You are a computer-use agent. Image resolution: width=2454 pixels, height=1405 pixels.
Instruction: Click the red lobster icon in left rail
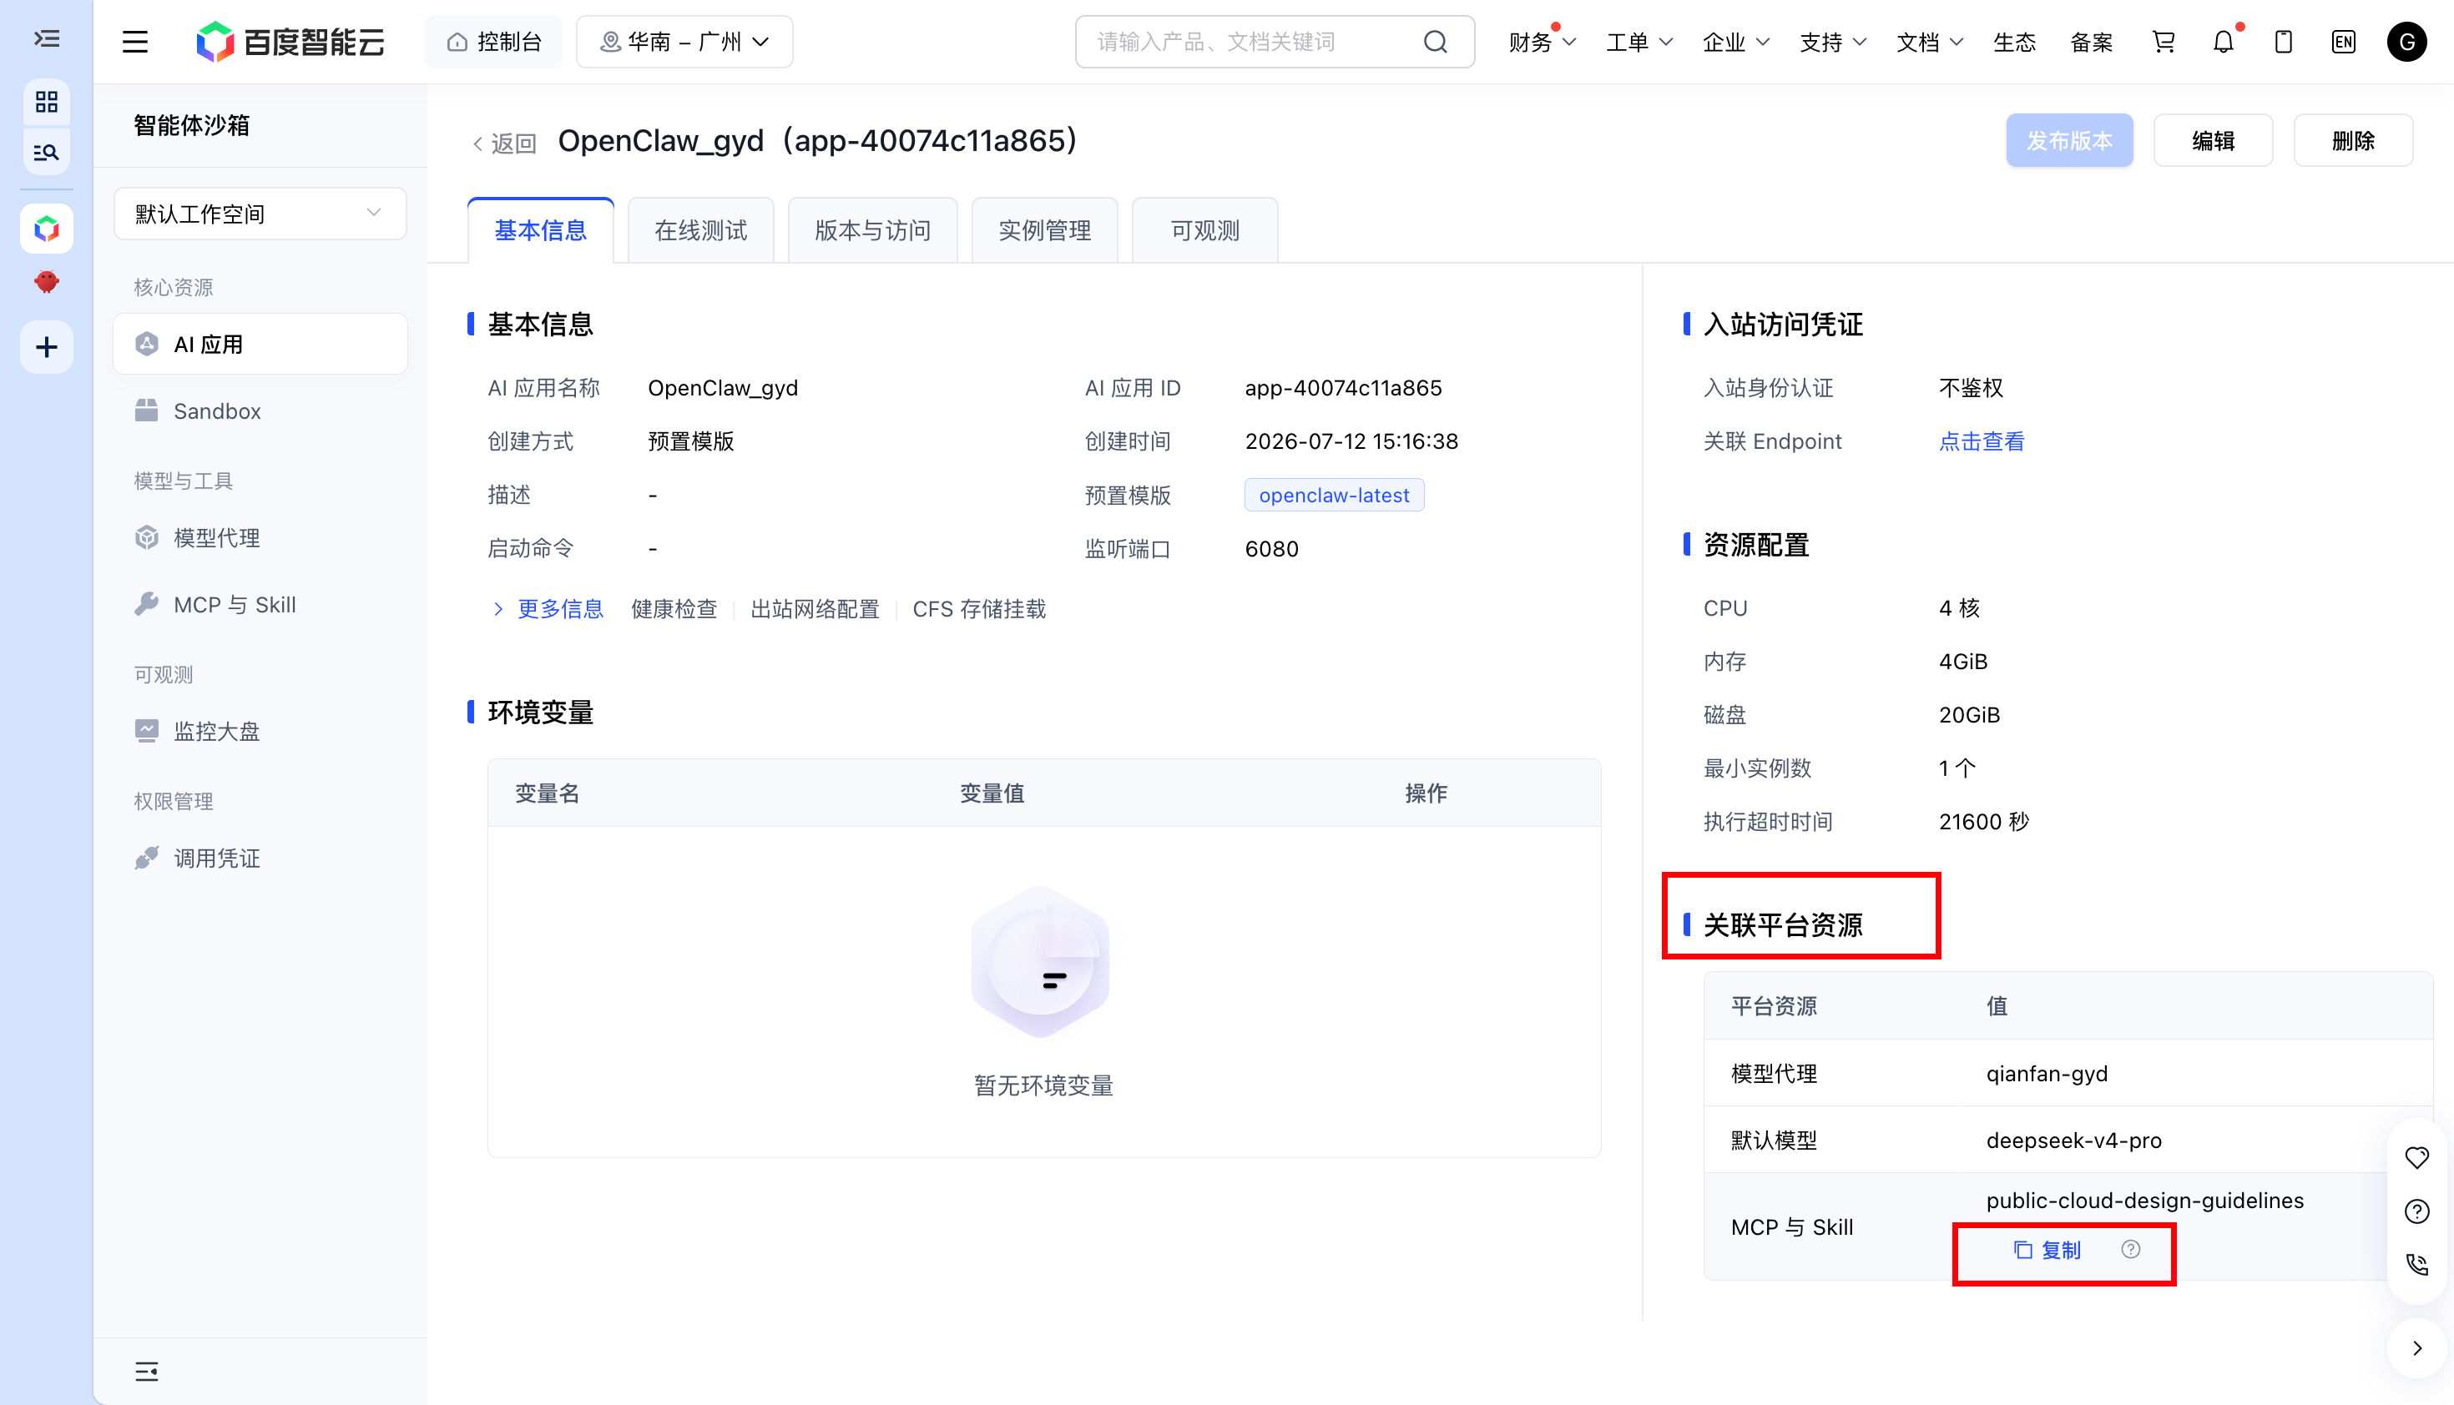click(47, 282)
